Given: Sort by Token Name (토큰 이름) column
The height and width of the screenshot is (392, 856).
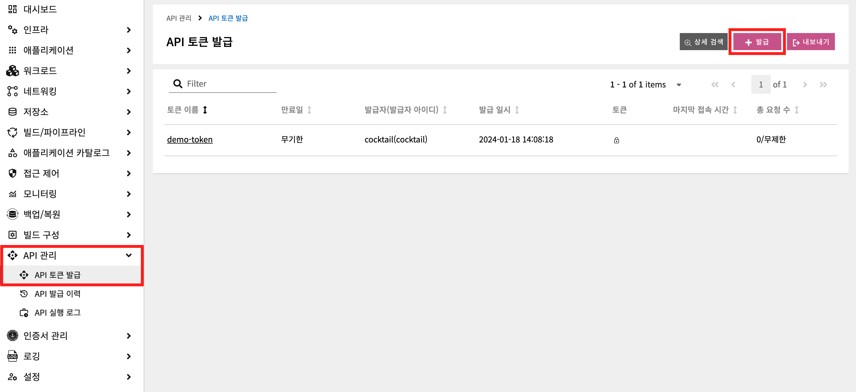Looking at the screenshot, I should (x=205, y=110).
